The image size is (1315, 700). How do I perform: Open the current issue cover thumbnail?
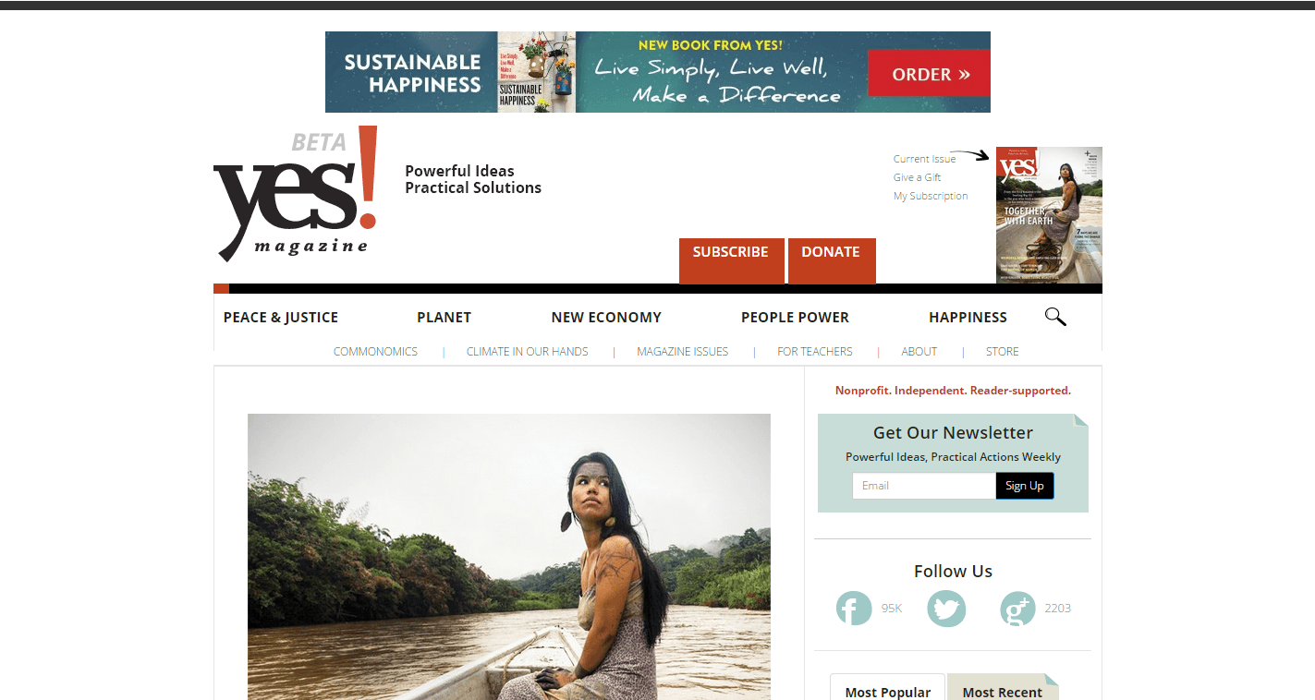1049,215
